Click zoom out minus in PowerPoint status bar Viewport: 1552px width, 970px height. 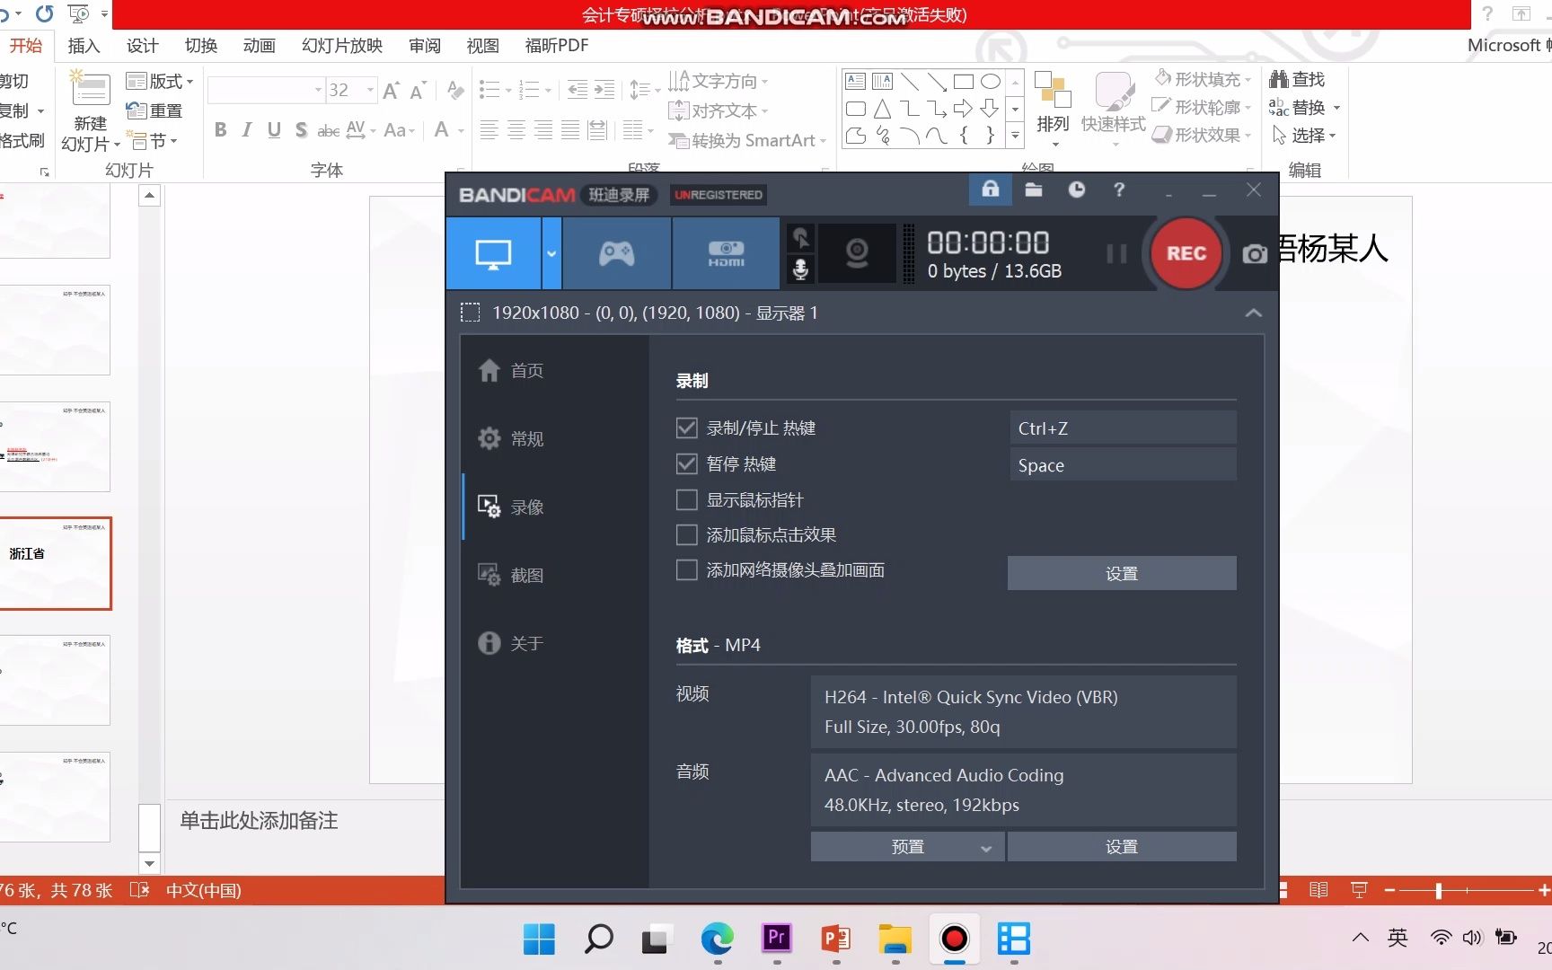pyautogui.click(x=1389, y=890)
